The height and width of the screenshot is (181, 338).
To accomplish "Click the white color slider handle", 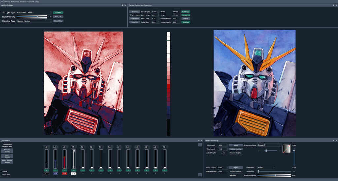I will click(74, 151).
